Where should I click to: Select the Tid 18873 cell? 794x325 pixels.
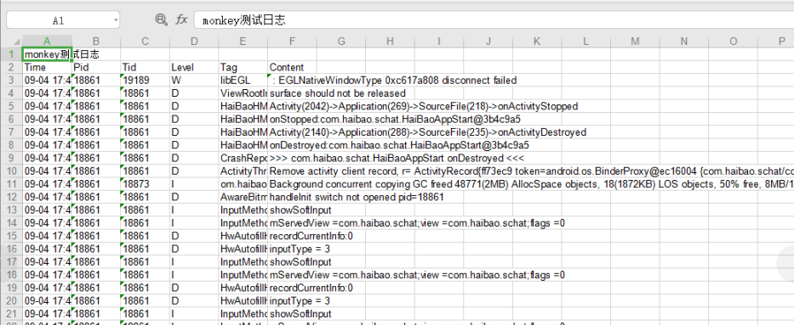[145, 184]
